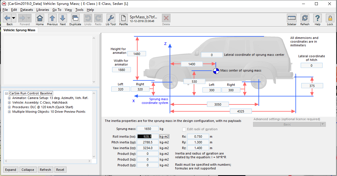The width and height of the screenshot is (337, 176).
Task: Click the Undo toolbar icon
Action: (88, 18)
